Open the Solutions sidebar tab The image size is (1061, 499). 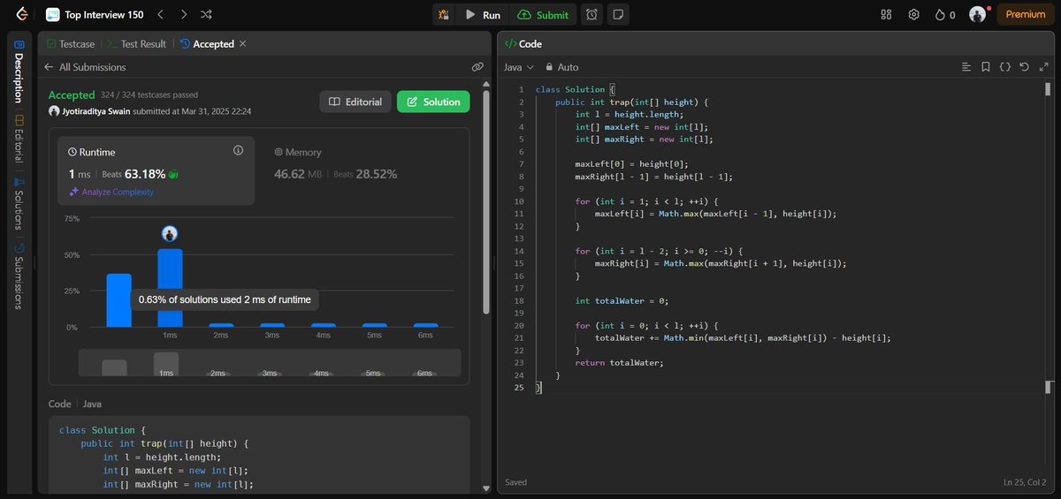[19, 205]
